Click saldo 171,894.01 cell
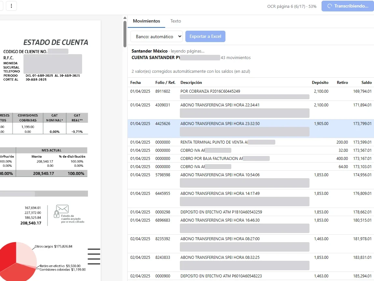374x281 pixels. [362, 105]
